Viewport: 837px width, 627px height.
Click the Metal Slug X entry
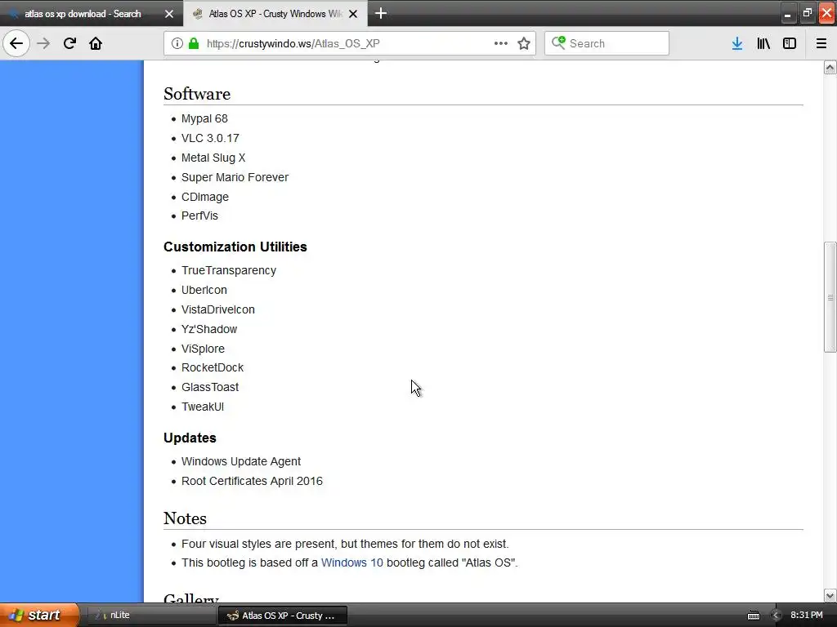(213, 158)
